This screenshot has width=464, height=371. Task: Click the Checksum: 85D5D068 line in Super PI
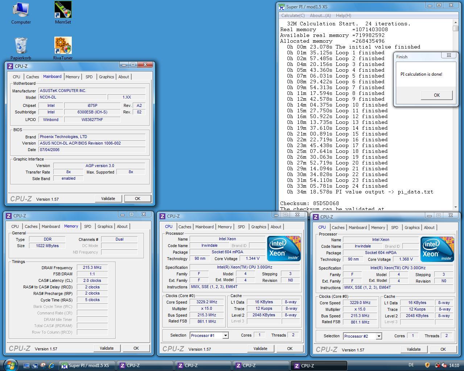pos(310,204)
